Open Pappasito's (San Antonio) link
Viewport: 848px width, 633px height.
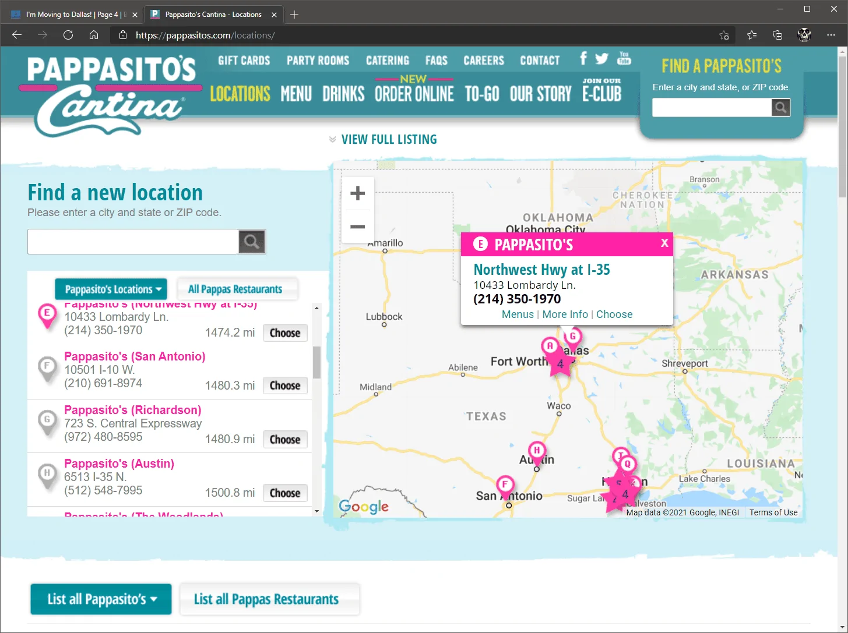[x=135, y=356]
